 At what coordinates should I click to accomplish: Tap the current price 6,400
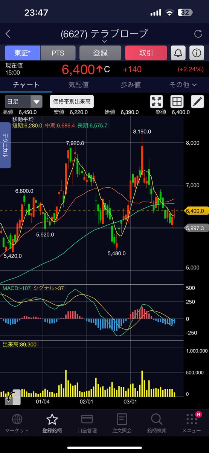tap(78, 69)
